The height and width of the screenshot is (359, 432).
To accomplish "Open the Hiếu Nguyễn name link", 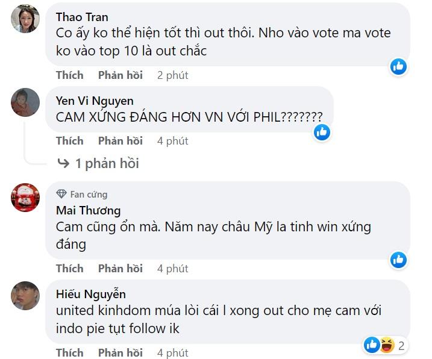I will pyautogui.click(x=90, y=294).
